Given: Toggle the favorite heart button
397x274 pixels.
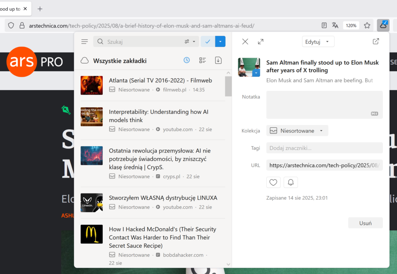Looking at the screenshot, I should tap(273, 182).
